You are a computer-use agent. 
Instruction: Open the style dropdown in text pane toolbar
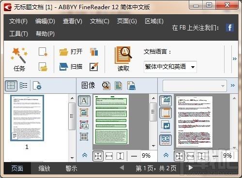tap(195, 86)
